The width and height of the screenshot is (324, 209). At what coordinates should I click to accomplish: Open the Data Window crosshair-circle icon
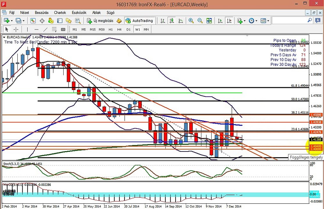point(42,21)
